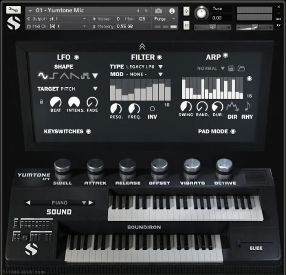Click the ARP velocity step table
286x275 pixels.
pos(212,88)
